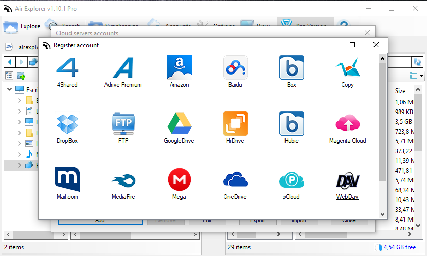Choose the OneDrive cloud icon
Viewport: 427px width, 256px height.
click(x=235, y=179)
